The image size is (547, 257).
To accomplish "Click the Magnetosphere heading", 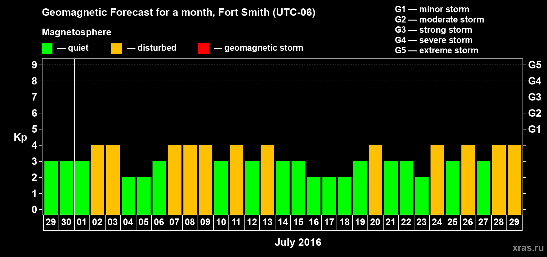I will tap(77, 32).
